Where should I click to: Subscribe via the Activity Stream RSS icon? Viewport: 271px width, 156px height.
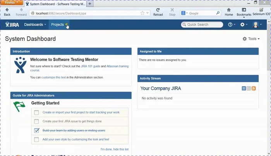(254, 88)
